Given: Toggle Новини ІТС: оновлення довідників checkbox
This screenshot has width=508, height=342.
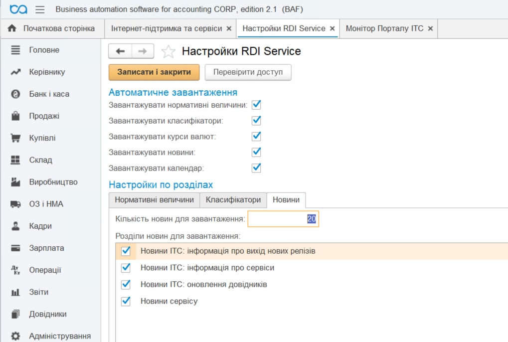Looking at the screenshot, I should tap(126, 284).
